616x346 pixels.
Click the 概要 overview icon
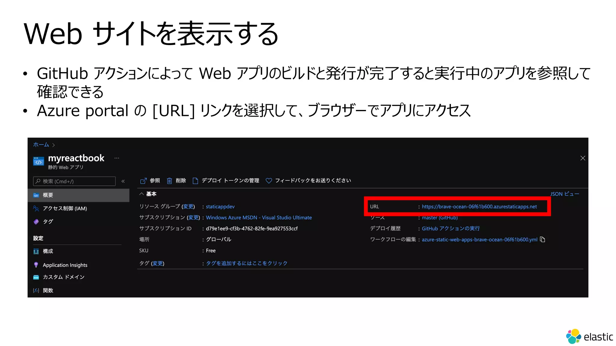(x=36, y=195)
